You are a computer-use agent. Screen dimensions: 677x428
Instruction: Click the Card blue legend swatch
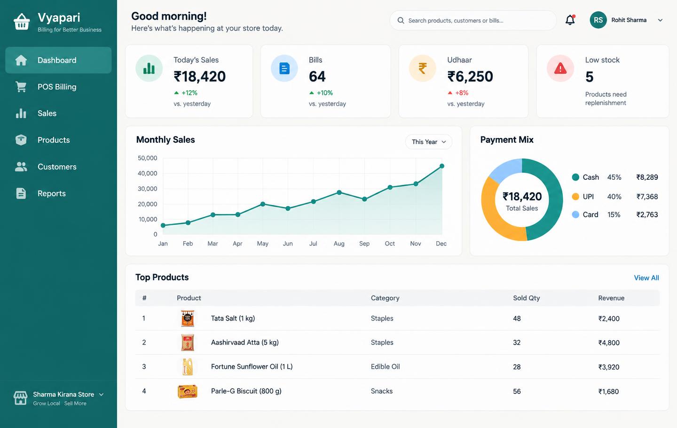(575, 214)
